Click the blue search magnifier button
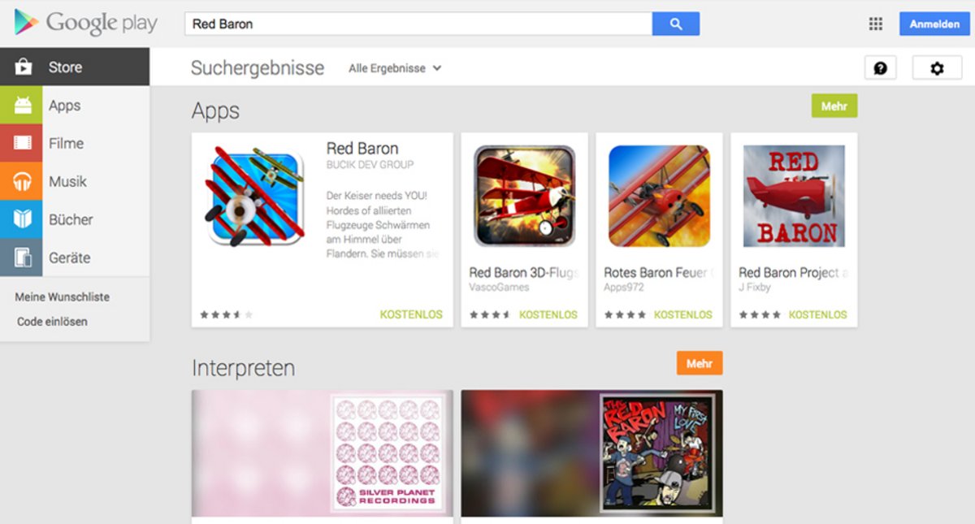 (x=675, y=24)
